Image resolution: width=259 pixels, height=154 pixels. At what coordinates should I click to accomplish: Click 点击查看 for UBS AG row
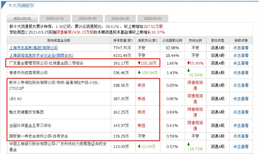pos(241,99)
